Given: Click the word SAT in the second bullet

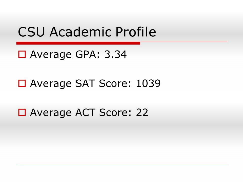Looking at the screenshot, I should pyautogui.click(x=85, y=83).
